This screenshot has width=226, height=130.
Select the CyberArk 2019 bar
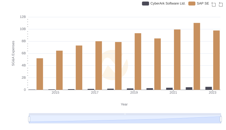(x=130, y=89)
